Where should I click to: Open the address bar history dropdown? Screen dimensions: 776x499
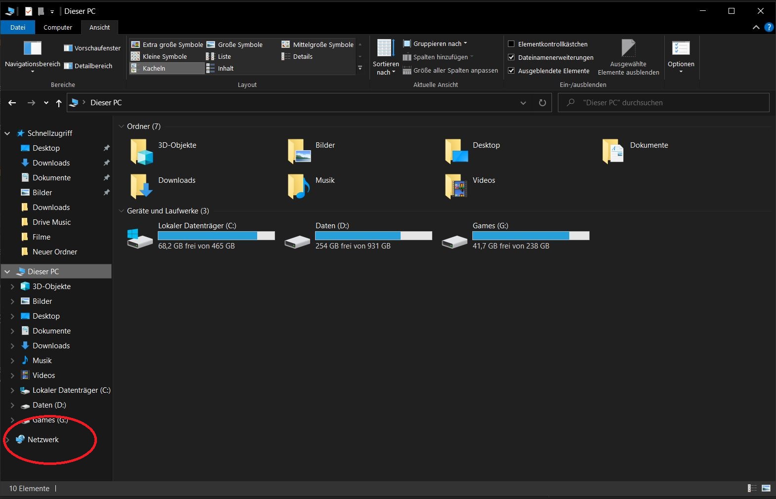523,103
